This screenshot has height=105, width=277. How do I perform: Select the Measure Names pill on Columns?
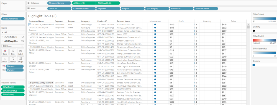point(59,3)
